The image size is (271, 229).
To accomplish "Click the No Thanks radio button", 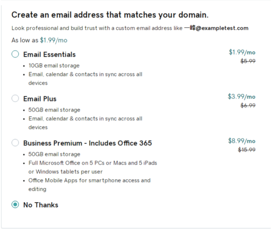I will tap(15, 204).
